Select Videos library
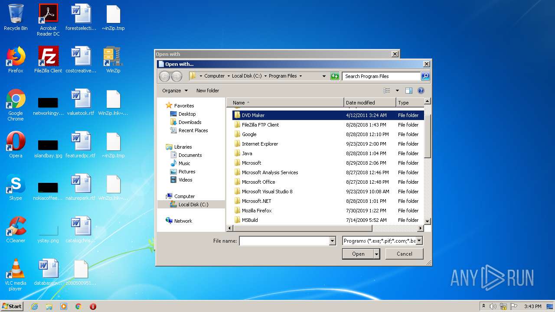Image resolution: width=555 pixels, height=312 pixels. point(185,180)
